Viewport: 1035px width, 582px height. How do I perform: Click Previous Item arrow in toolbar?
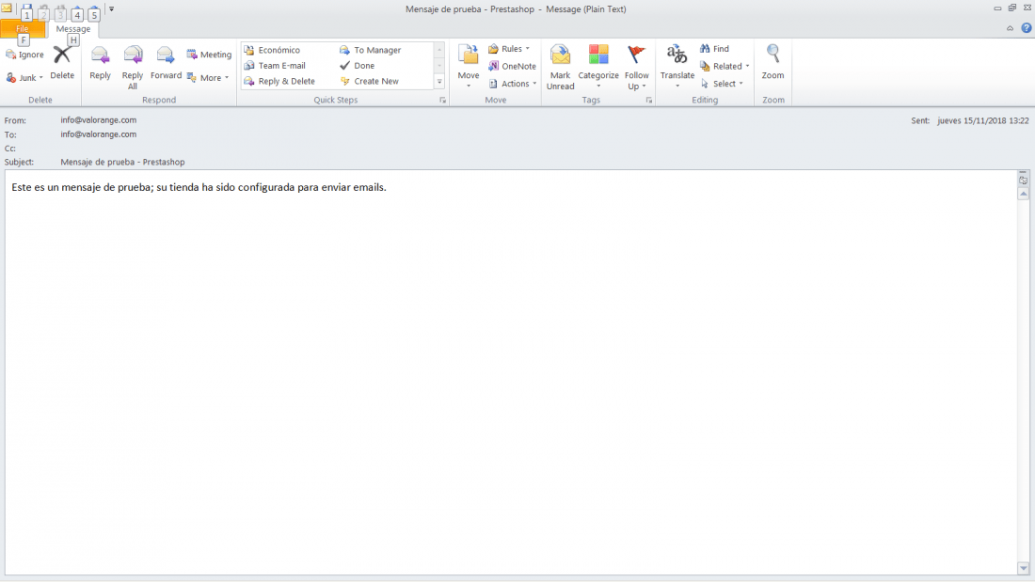pos(76,12)
